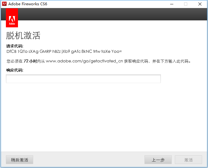
Task: Click the 稍后激活 button
Action: pyautogui.click(x=20, y=160)
